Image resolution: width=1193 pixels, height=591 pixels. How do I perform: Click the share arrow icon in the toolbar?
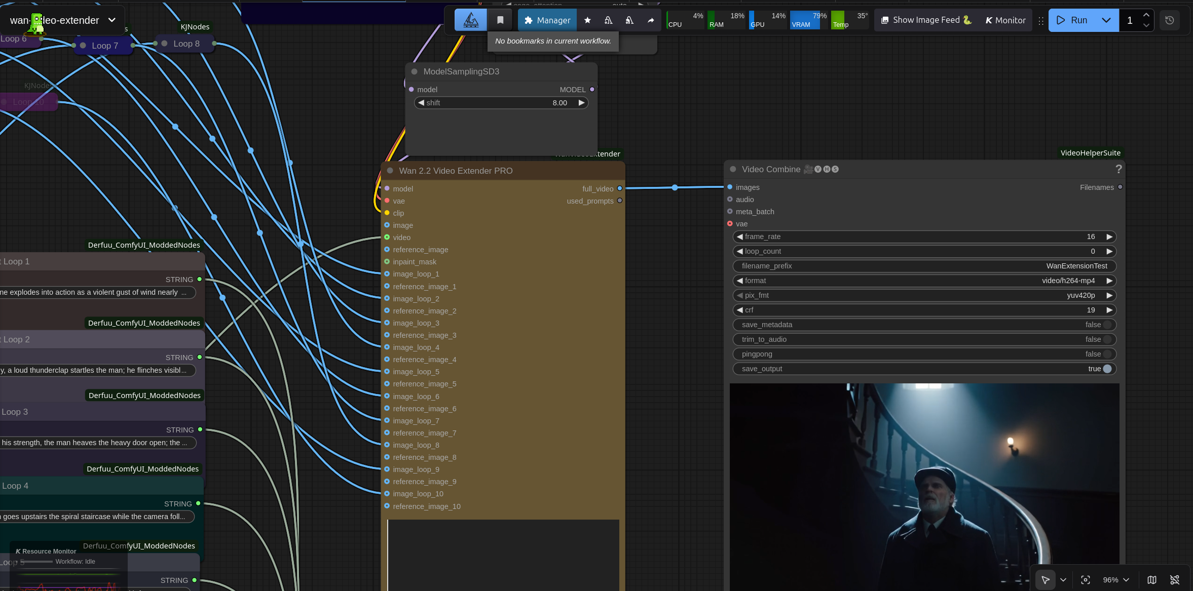(651, 20)
